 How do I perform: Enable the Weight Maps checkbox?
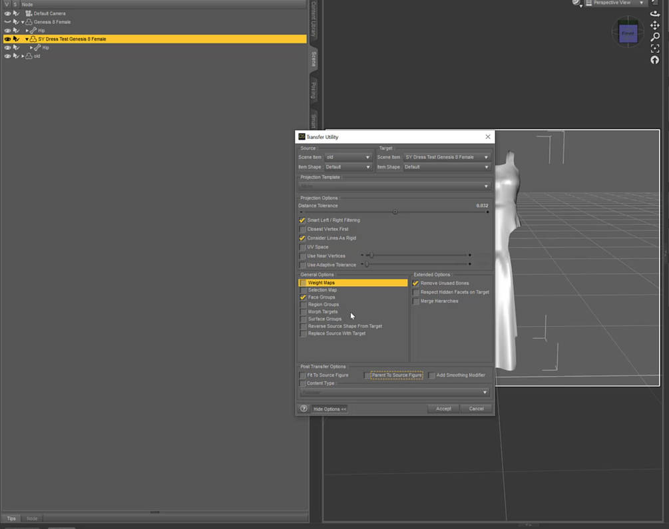click(x=303, y=283)
